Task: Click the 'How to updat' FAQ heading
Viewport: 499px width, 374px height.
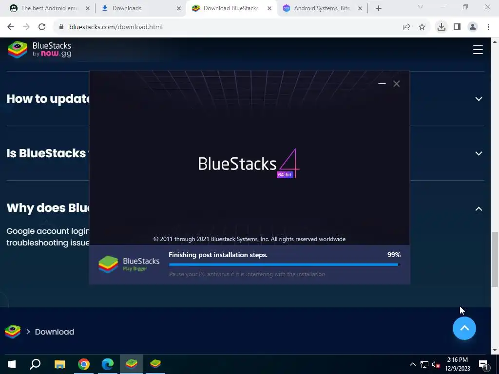Action: [48, 98]
